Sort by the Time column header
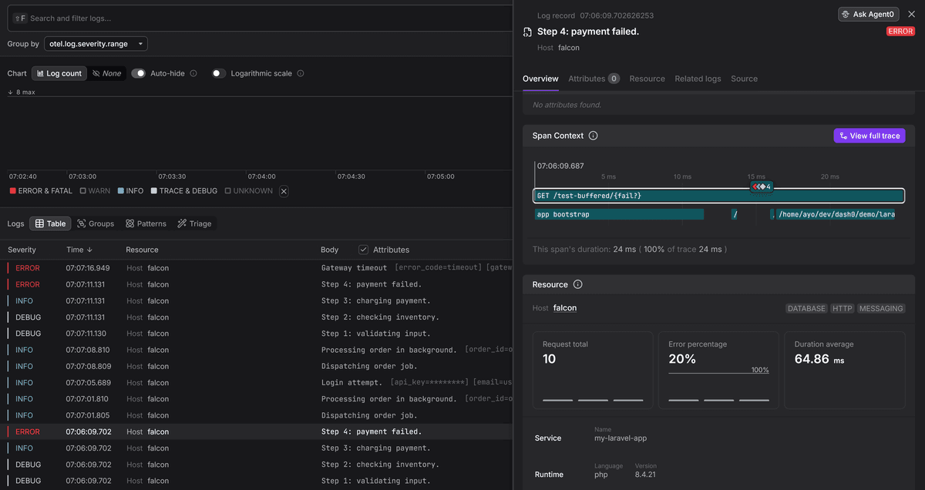This screenshot has height=490, width=925. coord(79,250)
